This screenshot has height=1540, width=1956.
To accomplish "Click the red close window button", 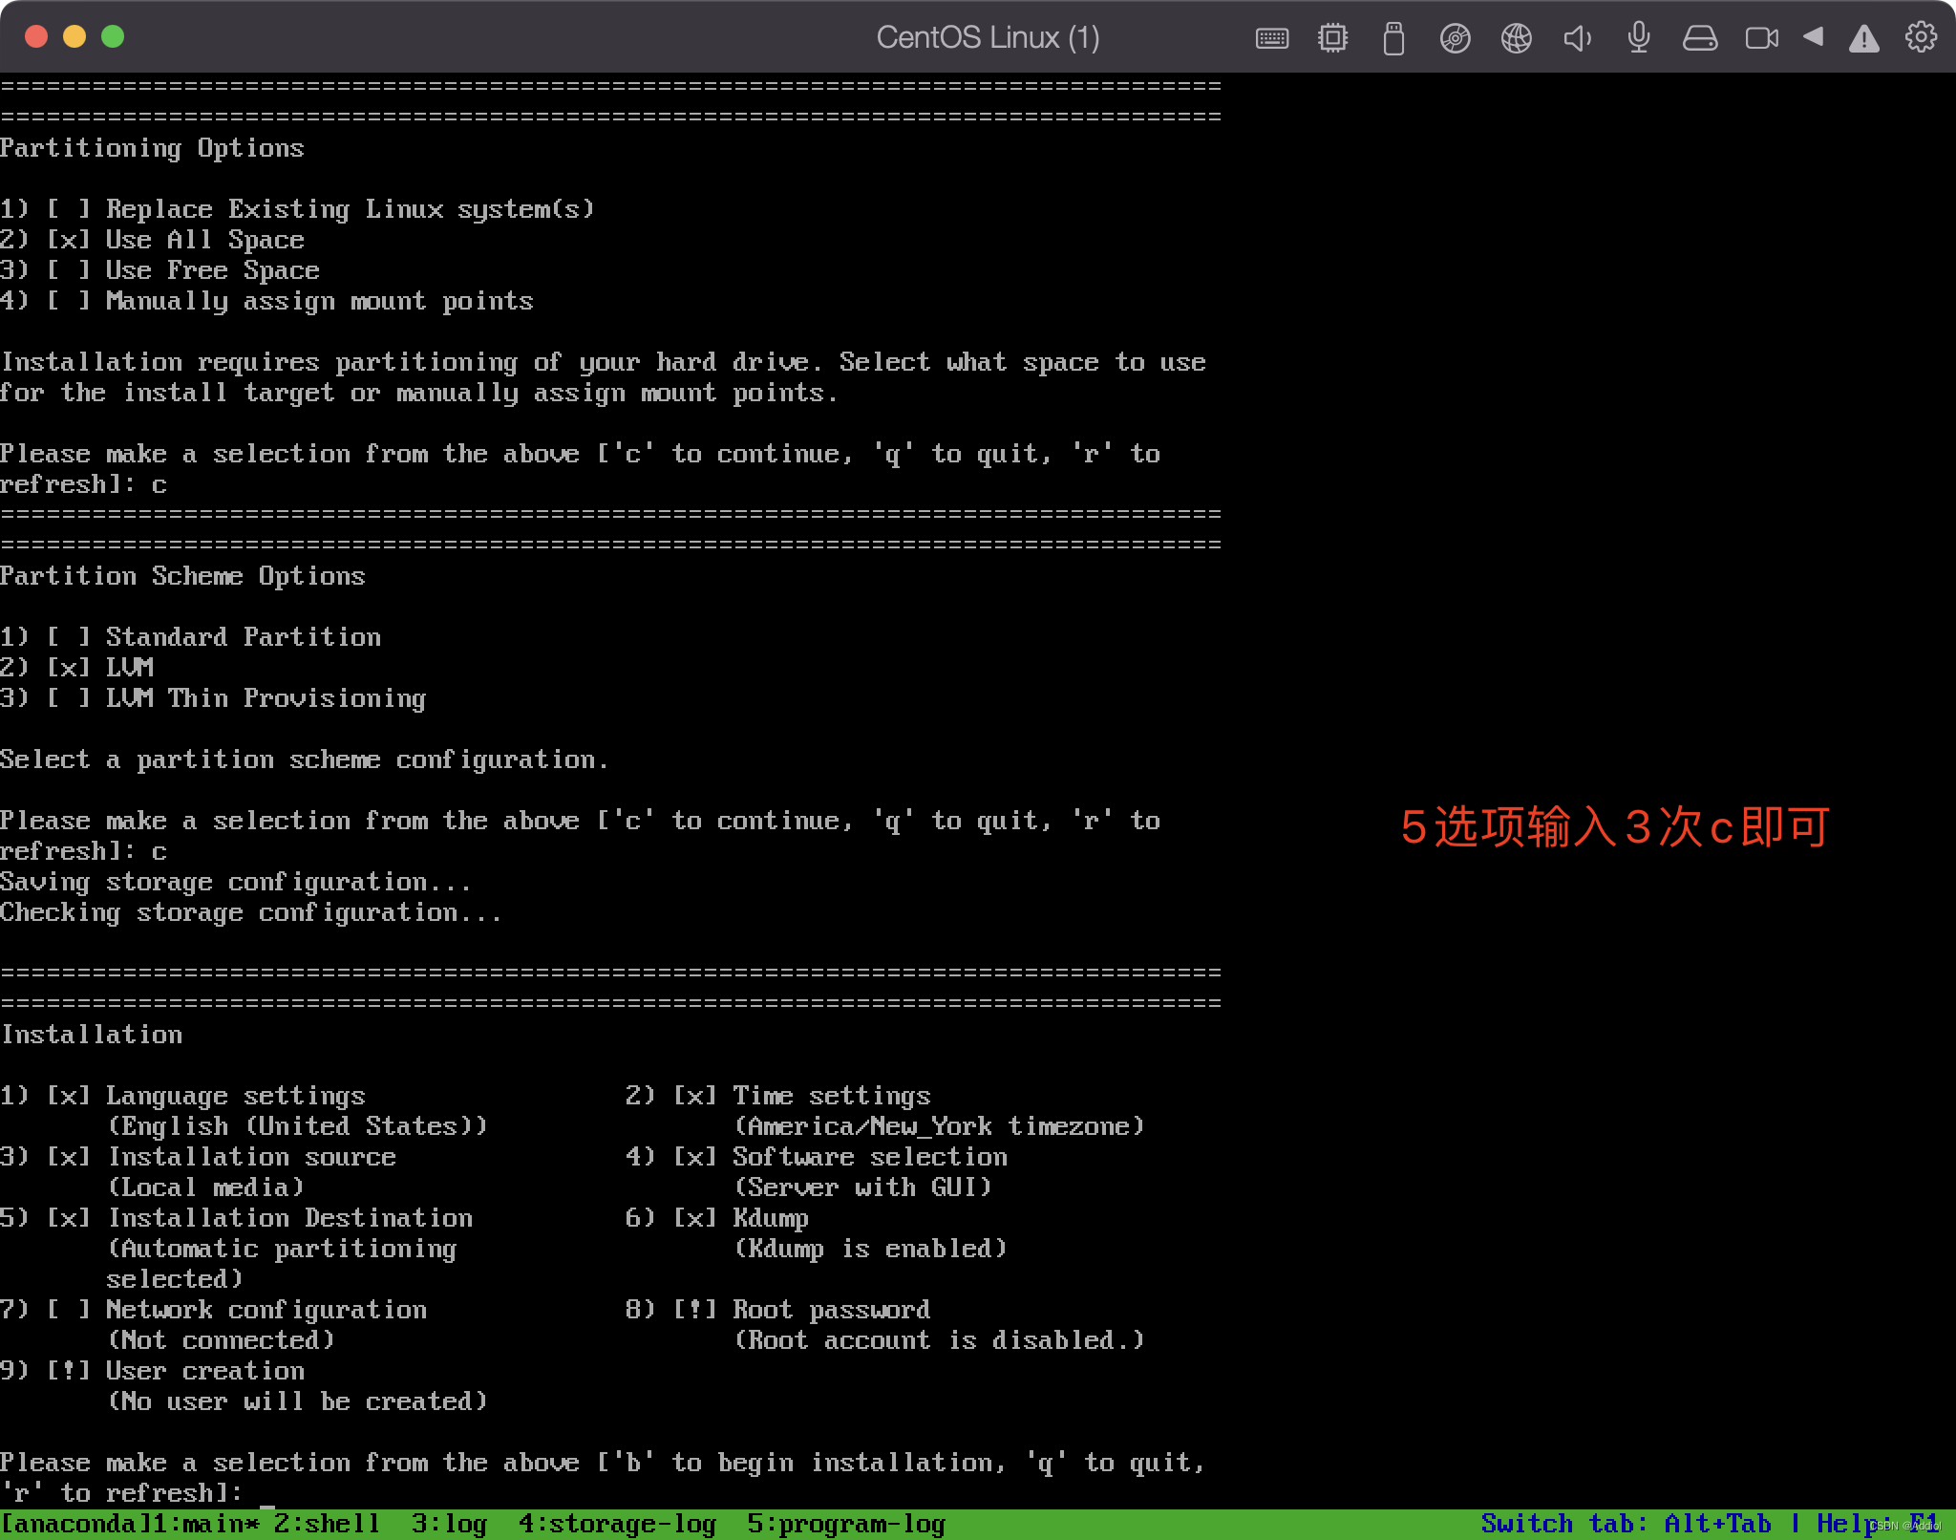I will [x=36, y=36].
